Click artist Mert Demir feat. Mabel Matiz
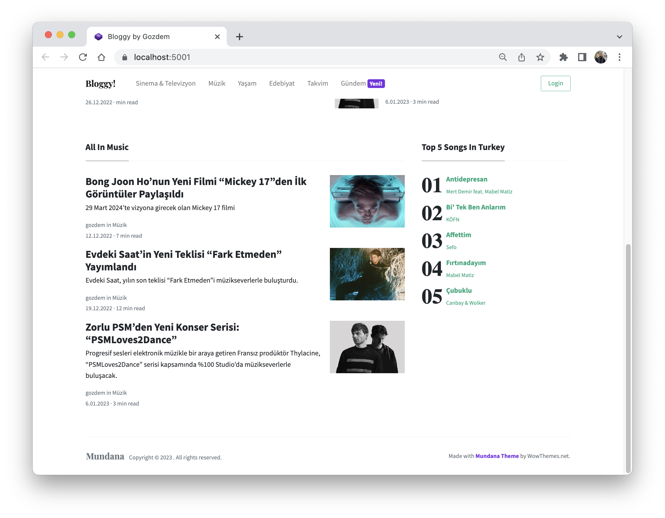Image resolution: width=665 pixels, height=518 pixels. [479, 192]
